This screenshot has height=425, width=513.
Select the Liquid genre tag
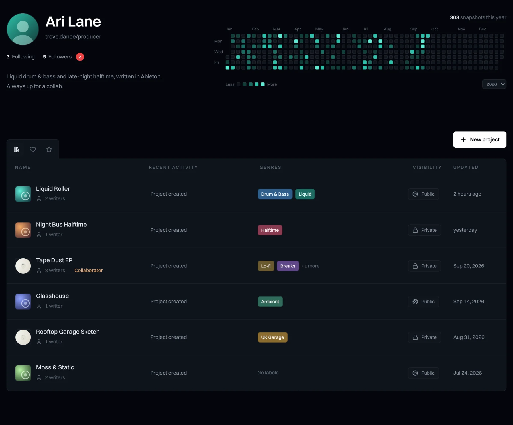tap(305, 194)
